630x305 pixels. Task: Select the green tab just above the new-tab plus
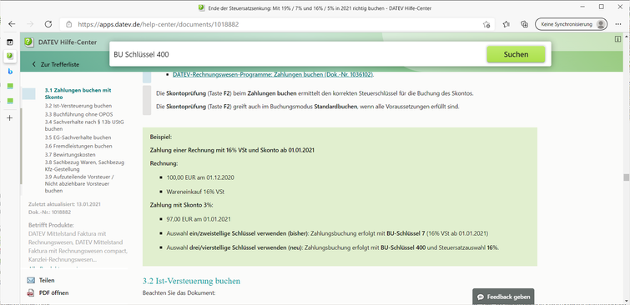[x=10, y=101]
